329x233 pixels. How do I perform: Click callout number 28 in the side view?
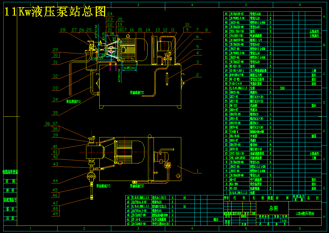(x=63, y=30)
